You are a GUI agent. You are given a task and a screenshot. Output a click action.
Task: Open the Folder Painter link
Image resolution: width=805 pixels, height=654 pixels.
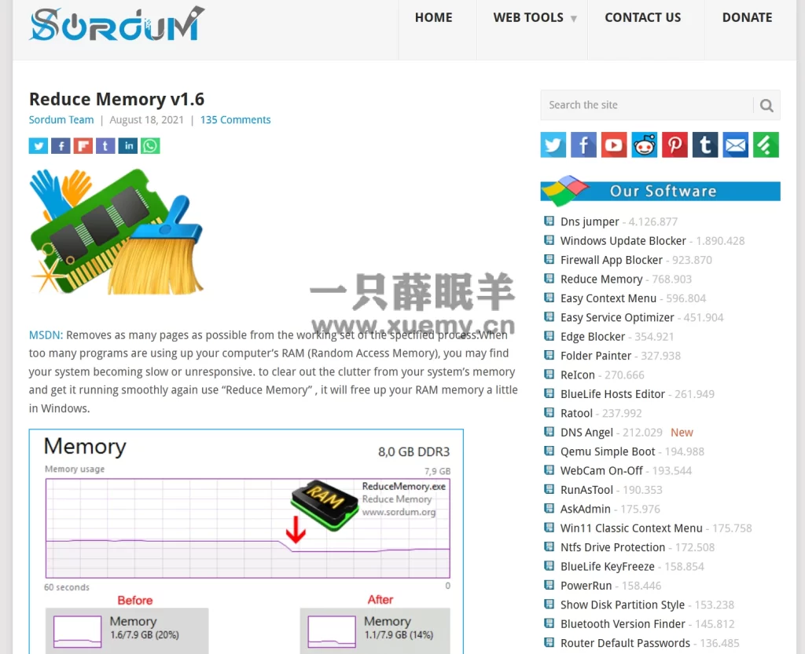(596, 356)
